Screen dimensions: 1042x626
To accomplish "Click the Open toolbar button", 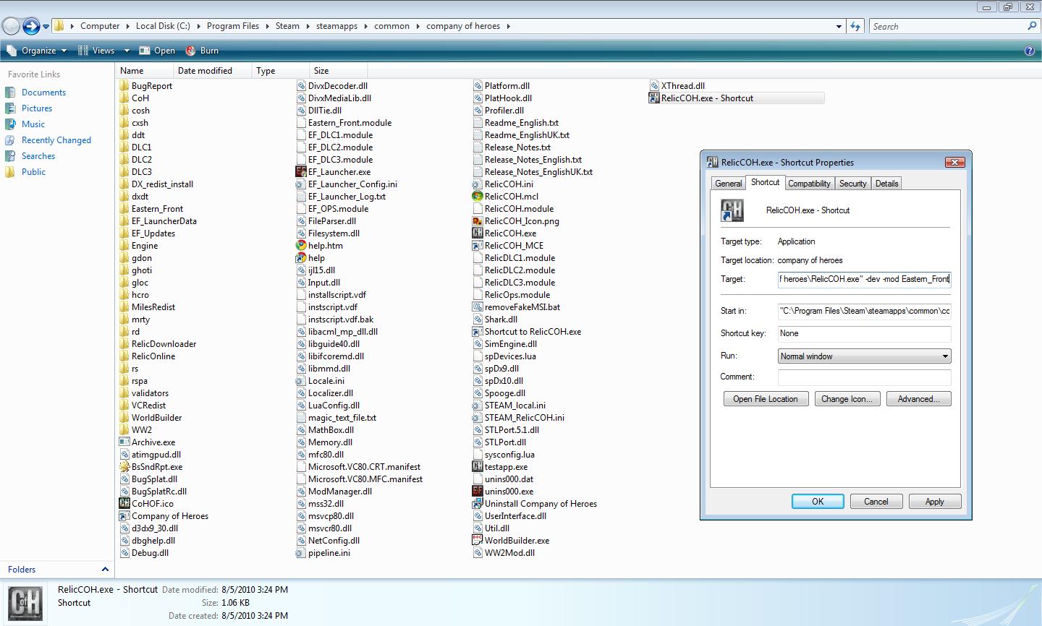I will (157, 51).
